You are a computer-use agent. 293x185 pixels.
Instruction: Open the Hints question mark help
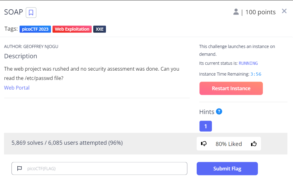click(x=219, y=112)
